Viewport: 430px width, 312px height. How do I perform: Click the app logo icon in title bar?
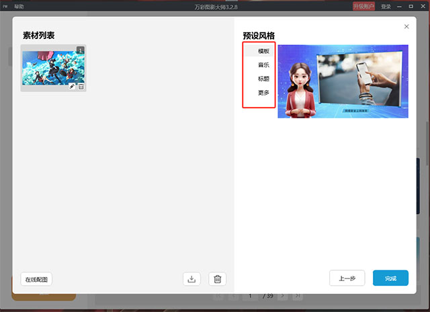click(x=5, y=6)
